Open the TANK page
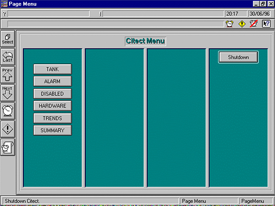275x206 pixels. pos(52,69)
